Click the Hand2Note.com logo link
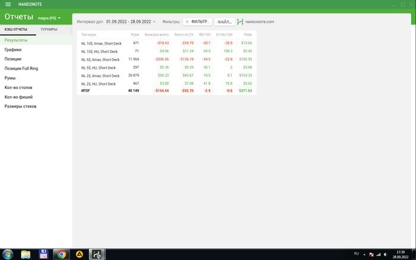 [256, 22]
